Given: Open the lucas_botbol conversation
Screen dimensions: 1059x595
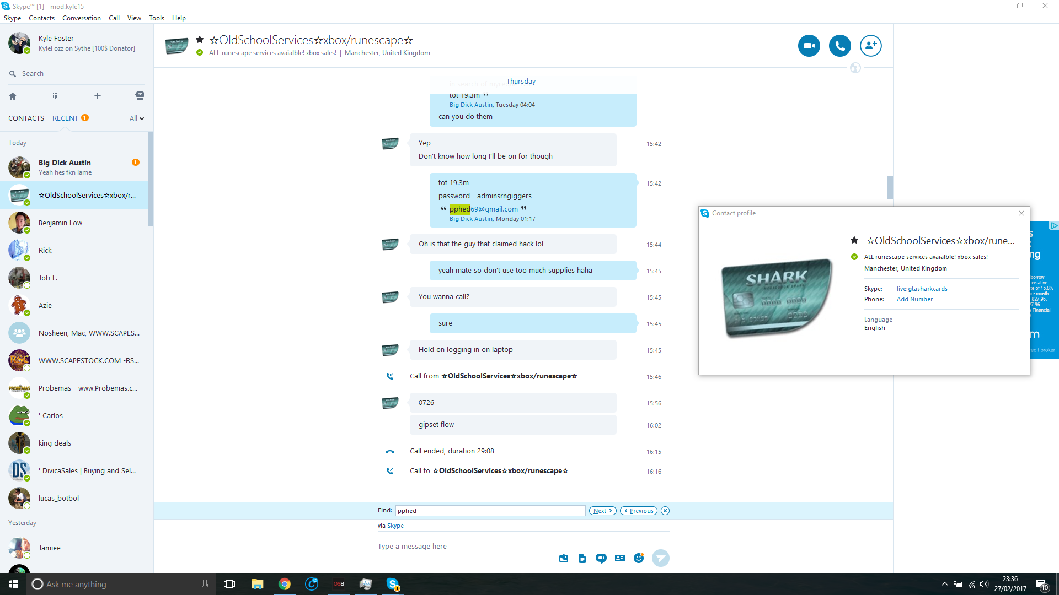Looking at the screenshot, I should [x=74, y=498].
